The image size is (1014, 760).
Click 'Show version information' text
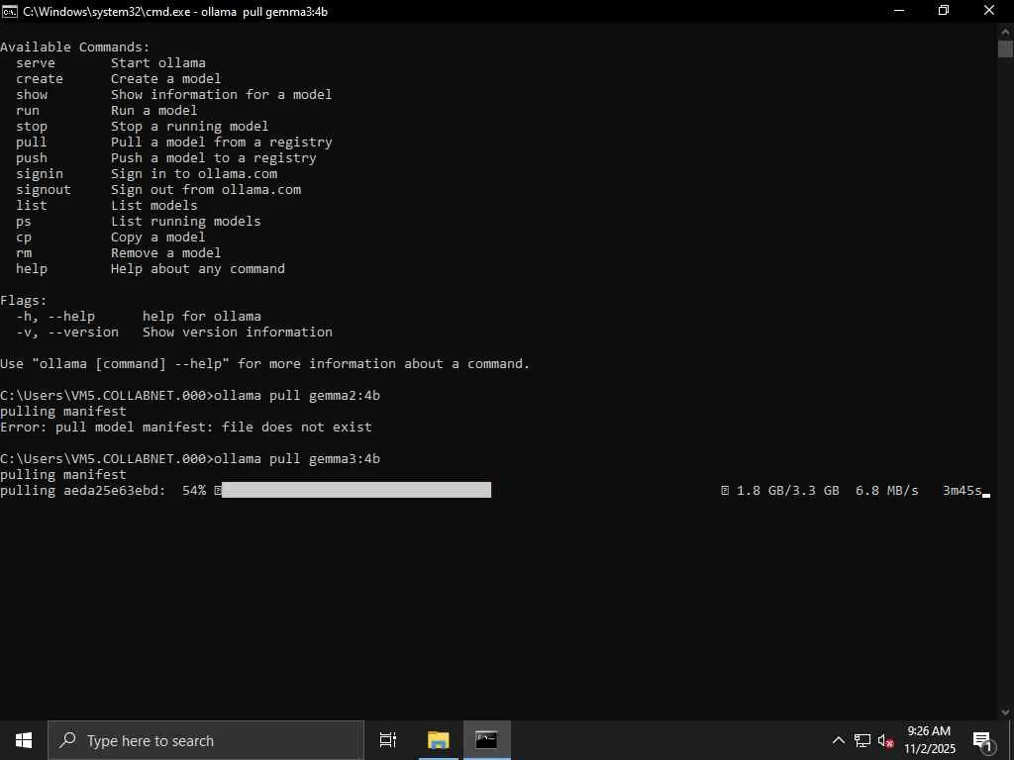pos(238,332)
